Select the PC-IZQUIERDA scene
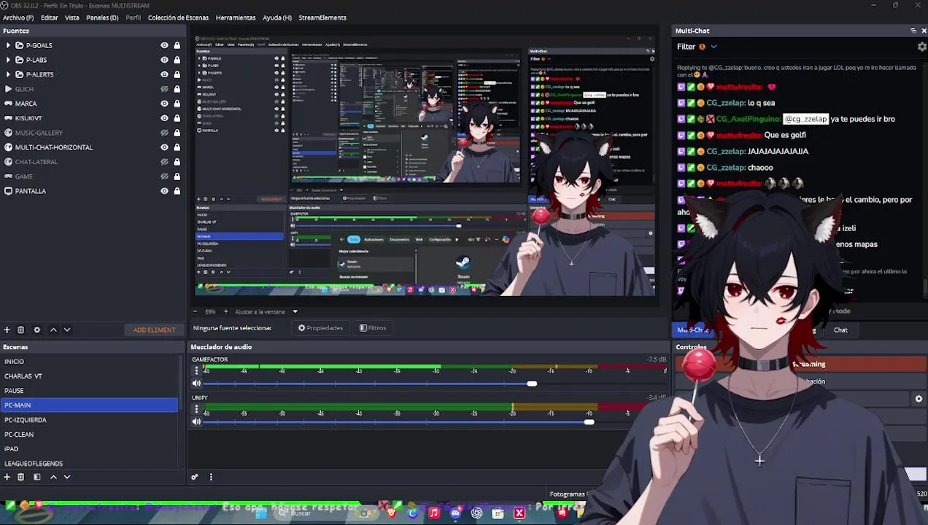Viewport: 928px width, 525px height. pos(89,420)
